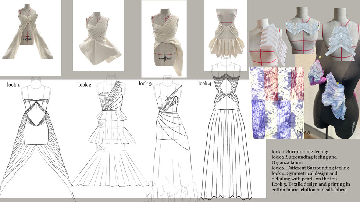Click the look 1 dress sketch

pyautogui.click(x=37, y=140)
